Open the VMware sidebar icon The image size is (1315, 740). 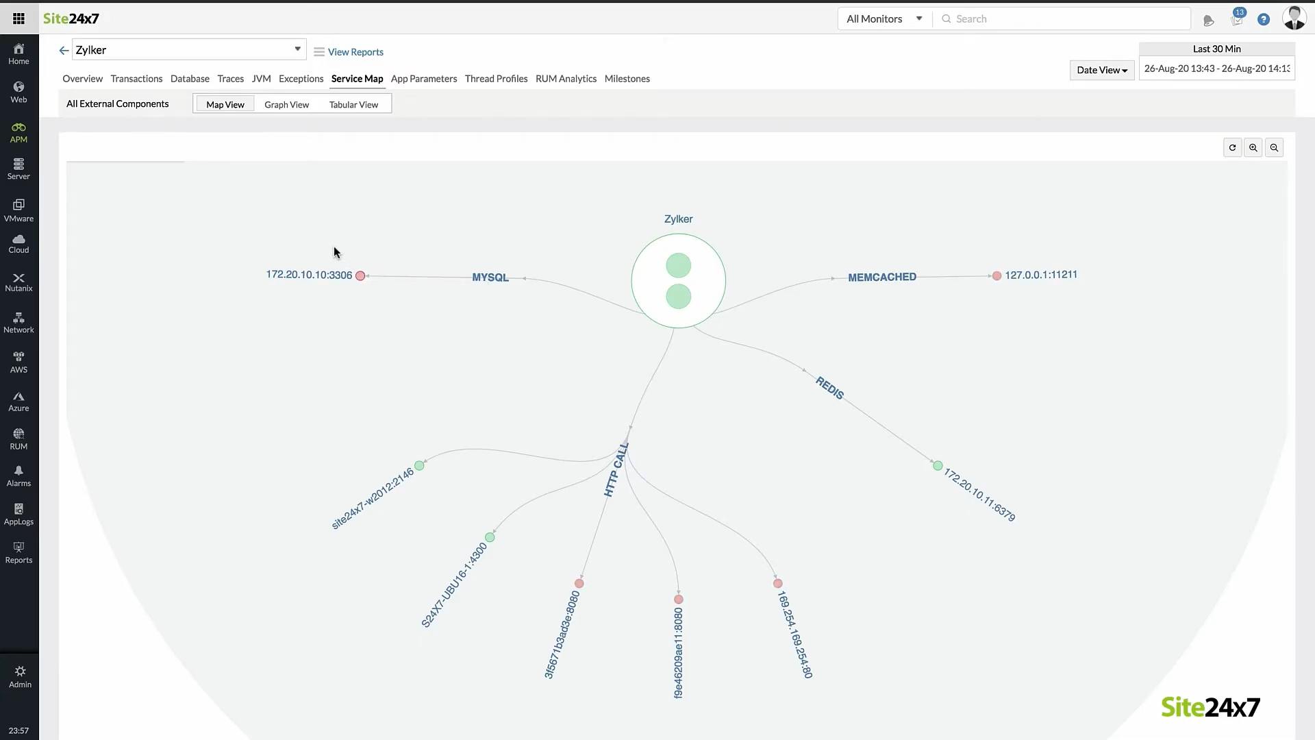click(x=18, y=211)
